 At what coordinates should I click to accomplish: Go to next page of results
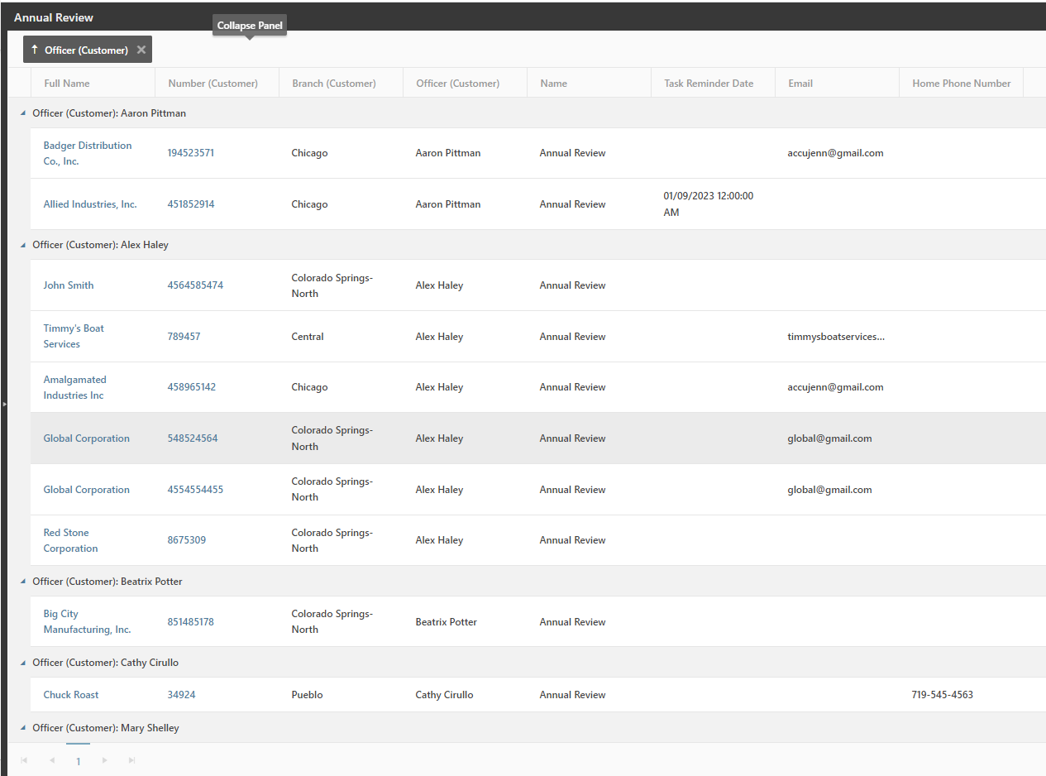[x=104, y=760]
